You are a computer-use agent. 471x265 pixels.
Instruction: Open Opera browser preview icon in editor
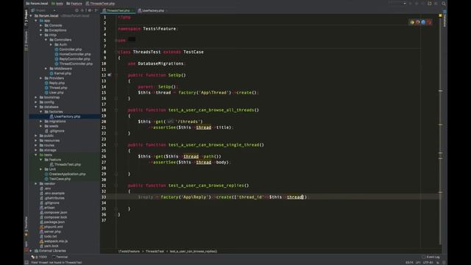[429, 22]
